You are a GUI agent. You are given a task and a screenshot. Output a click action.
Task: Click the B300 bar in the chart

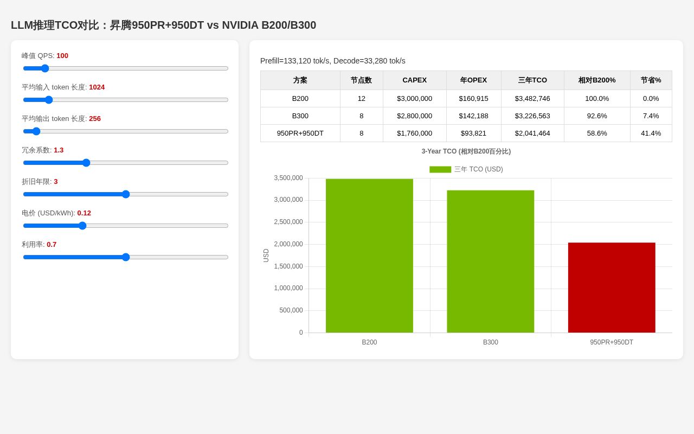[x=491, y=261]
